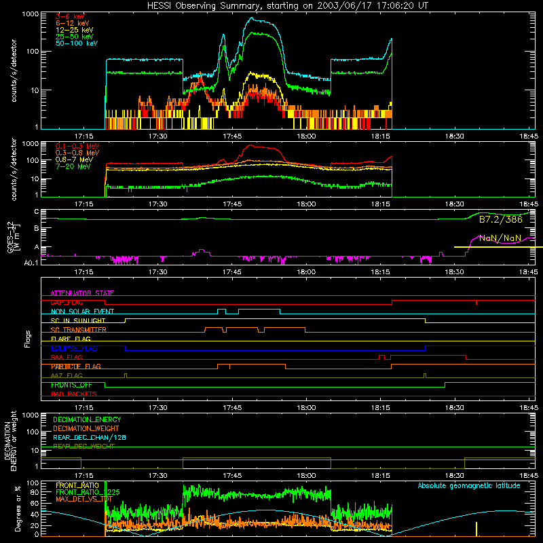
Task: Select the 50-100 keV legend label
Action: [x=77, y=43]
